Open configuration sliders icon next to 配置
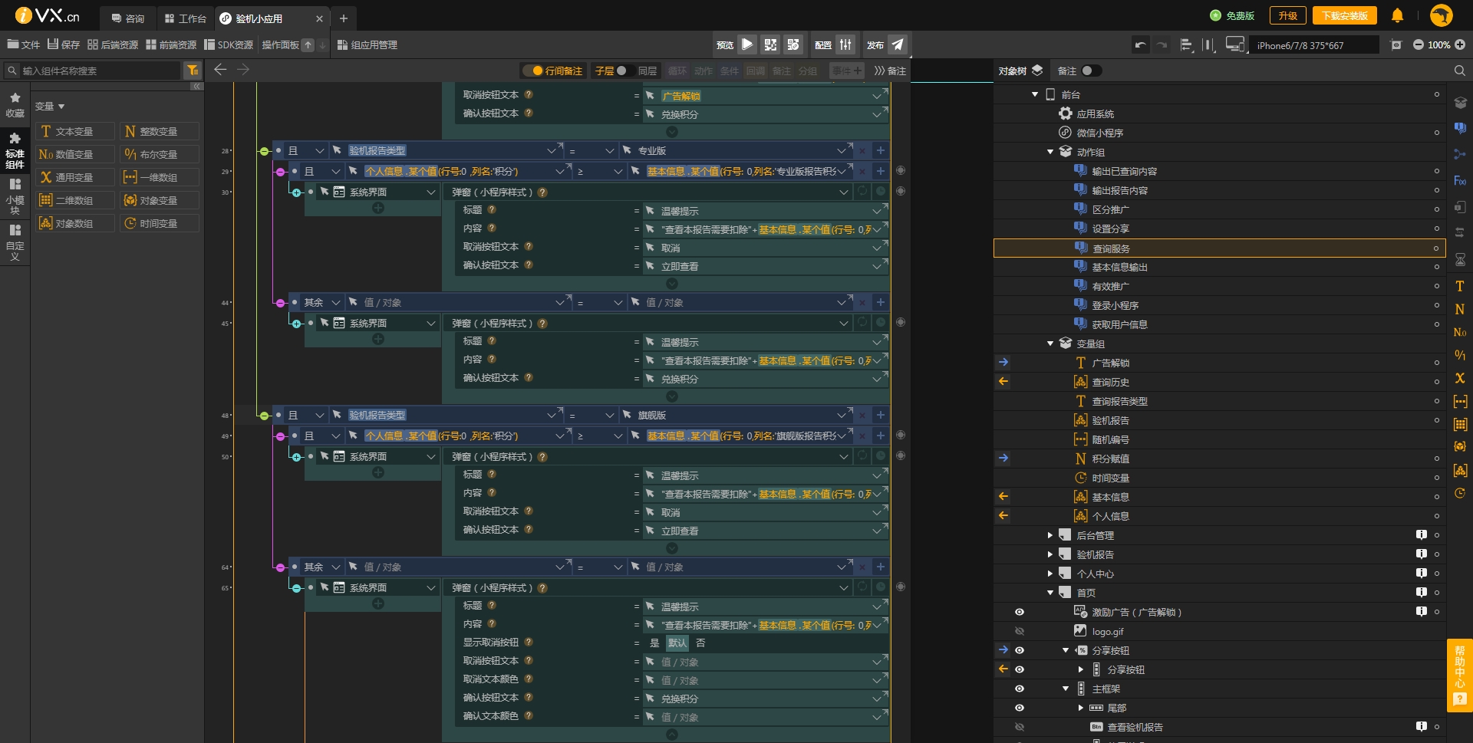 (x=845, y=44)
